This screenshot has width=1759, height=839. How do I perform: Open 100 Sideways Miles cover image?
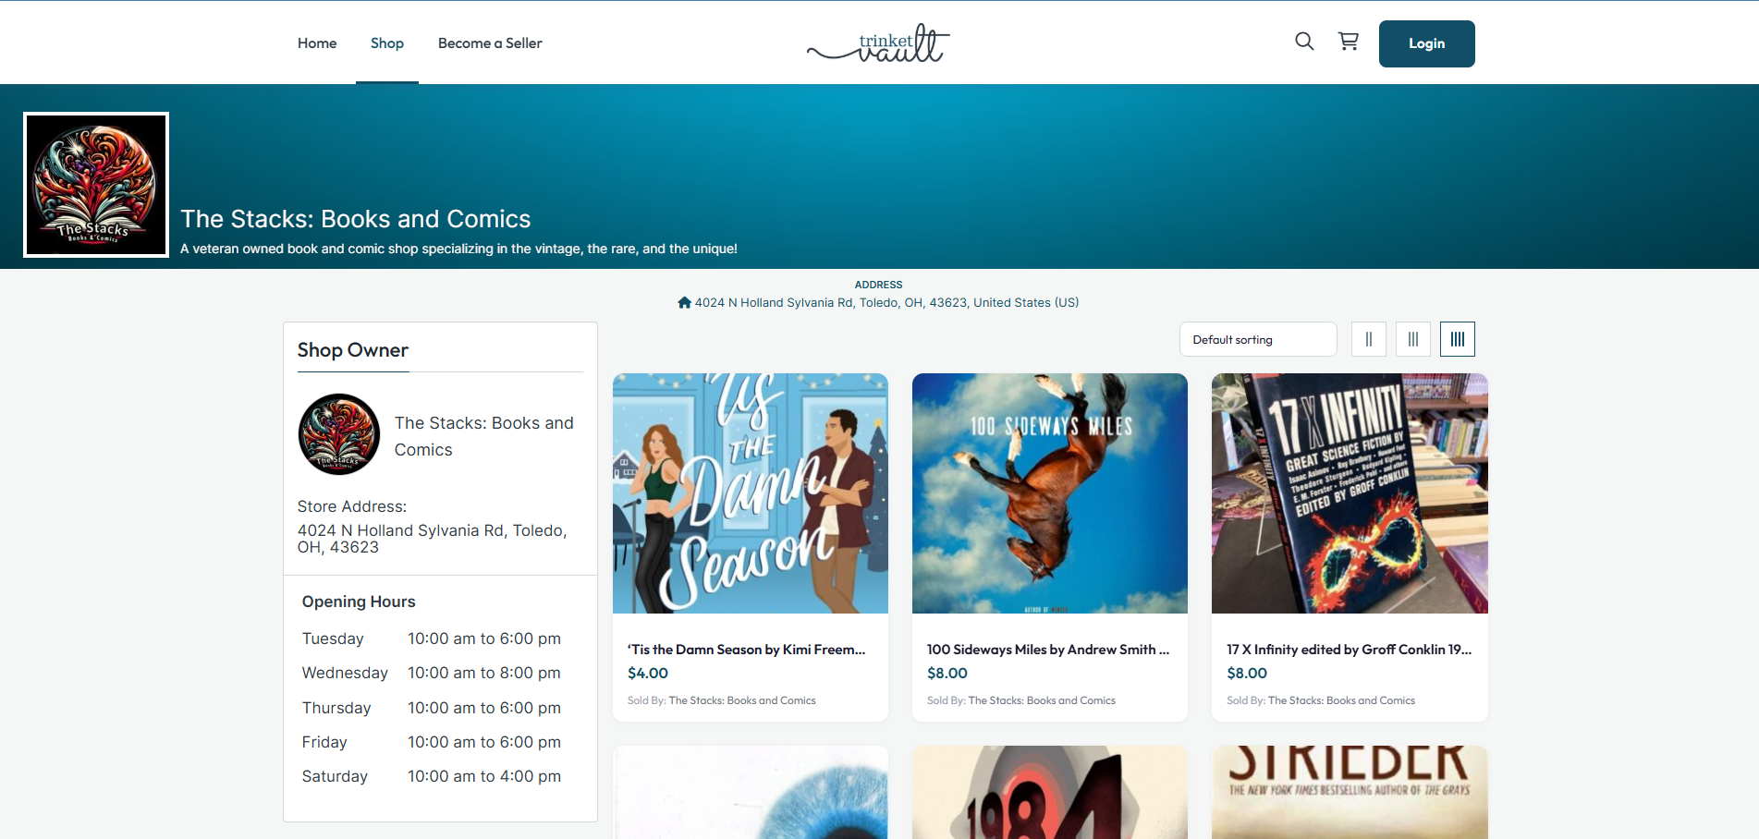click(1050, 493)
